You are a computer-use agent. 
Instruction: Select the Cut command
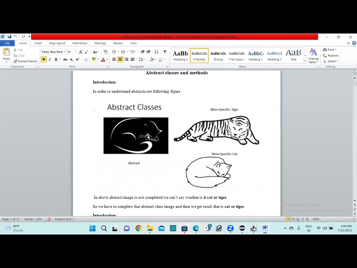pyautogui.click(x=18, y=50)
